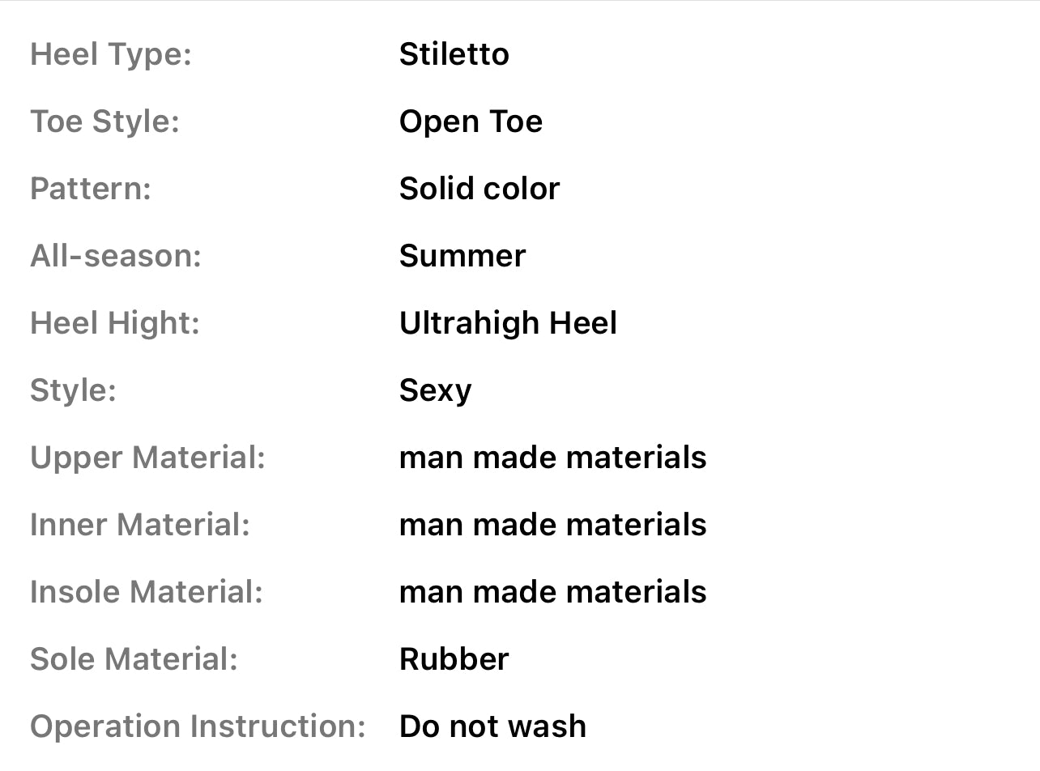This screenshot has width=1040, height=771.
Task: Click the "Insole Material:" label
Action: tap(146, 593)
